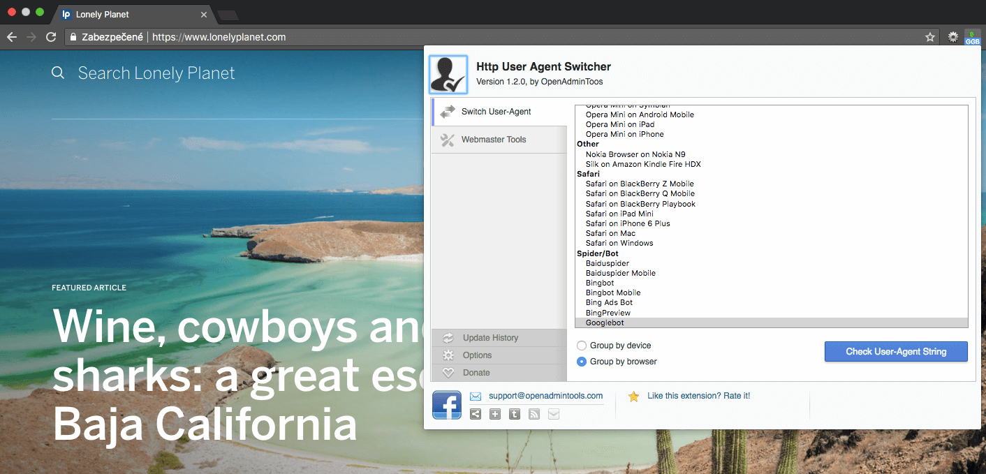Select Bing Ads Bot user agent
Image resolution: width=986 pixels, height=474 pixels.
609,302
